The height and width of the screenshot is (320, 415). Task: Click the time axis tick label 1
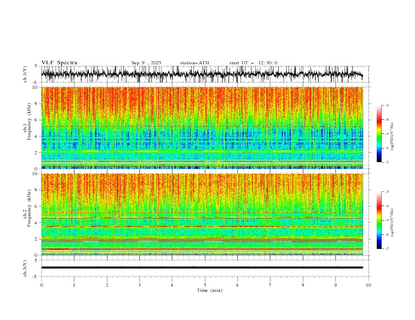[x=74, y=285]
